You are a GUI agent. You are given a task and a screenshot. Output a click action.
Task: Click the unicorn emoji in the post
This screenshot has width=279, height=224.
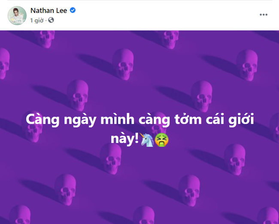[x=147, y=140]
